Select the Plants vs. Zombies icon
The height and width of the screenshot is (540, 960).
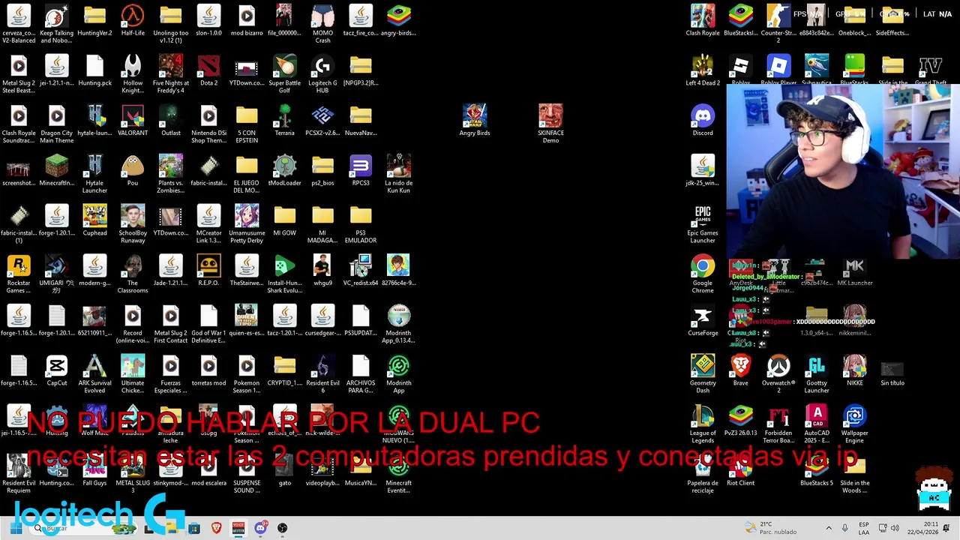click(171, 175)
